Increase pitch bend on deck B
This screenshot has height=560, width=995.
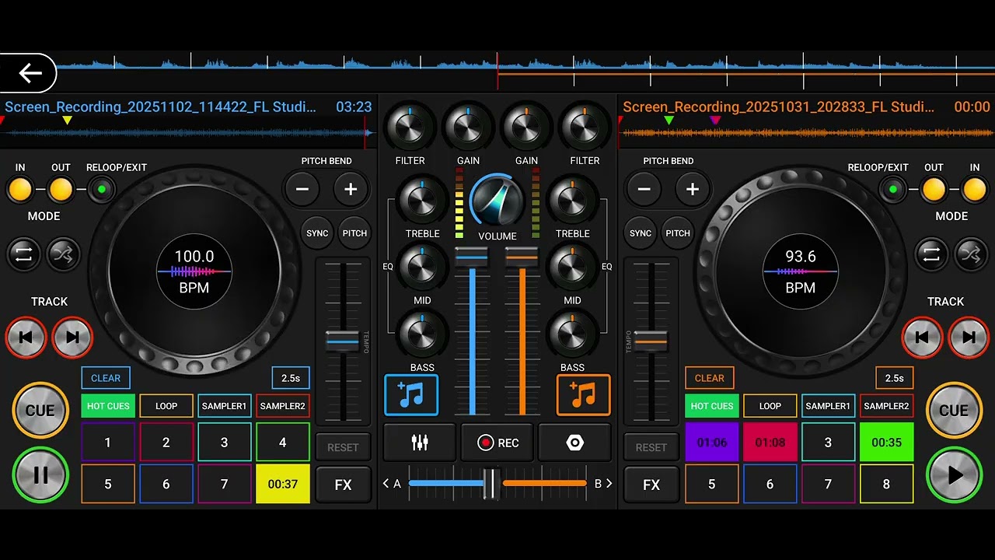692,189
